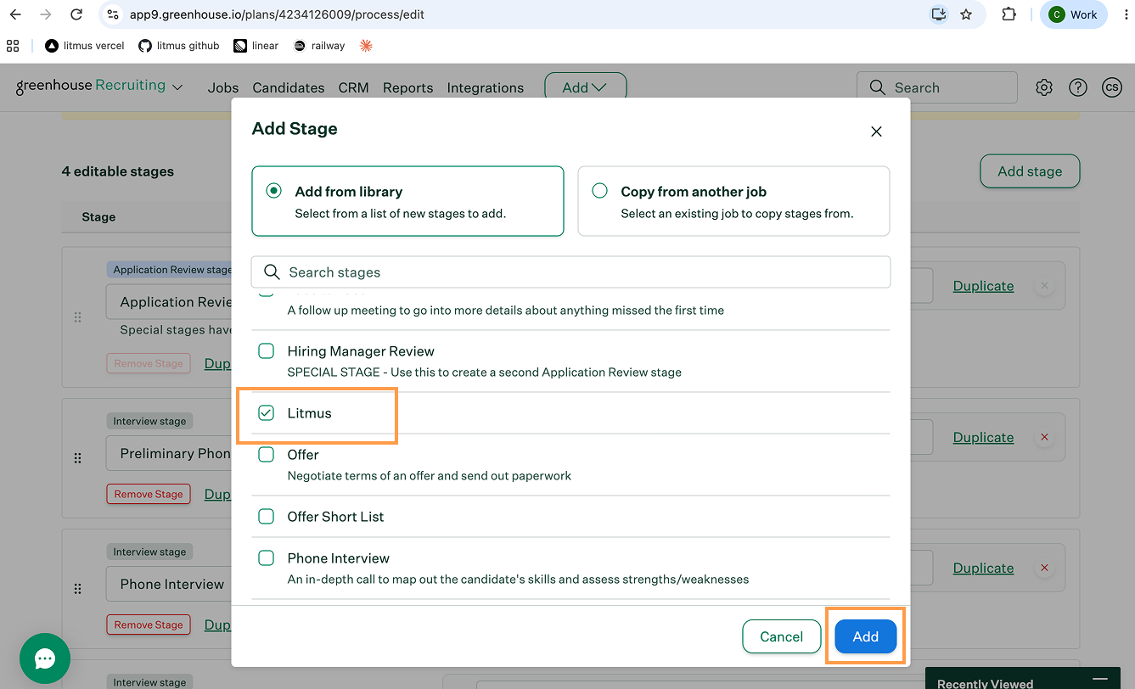1135x689 pixels.
Task: Check the Phone Interview checkbox
Action: click(267, 558)
